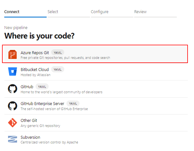Screen dimensions: 194x151
Task: Select Azure Repos Git source title
Action: tap(35, 53)
